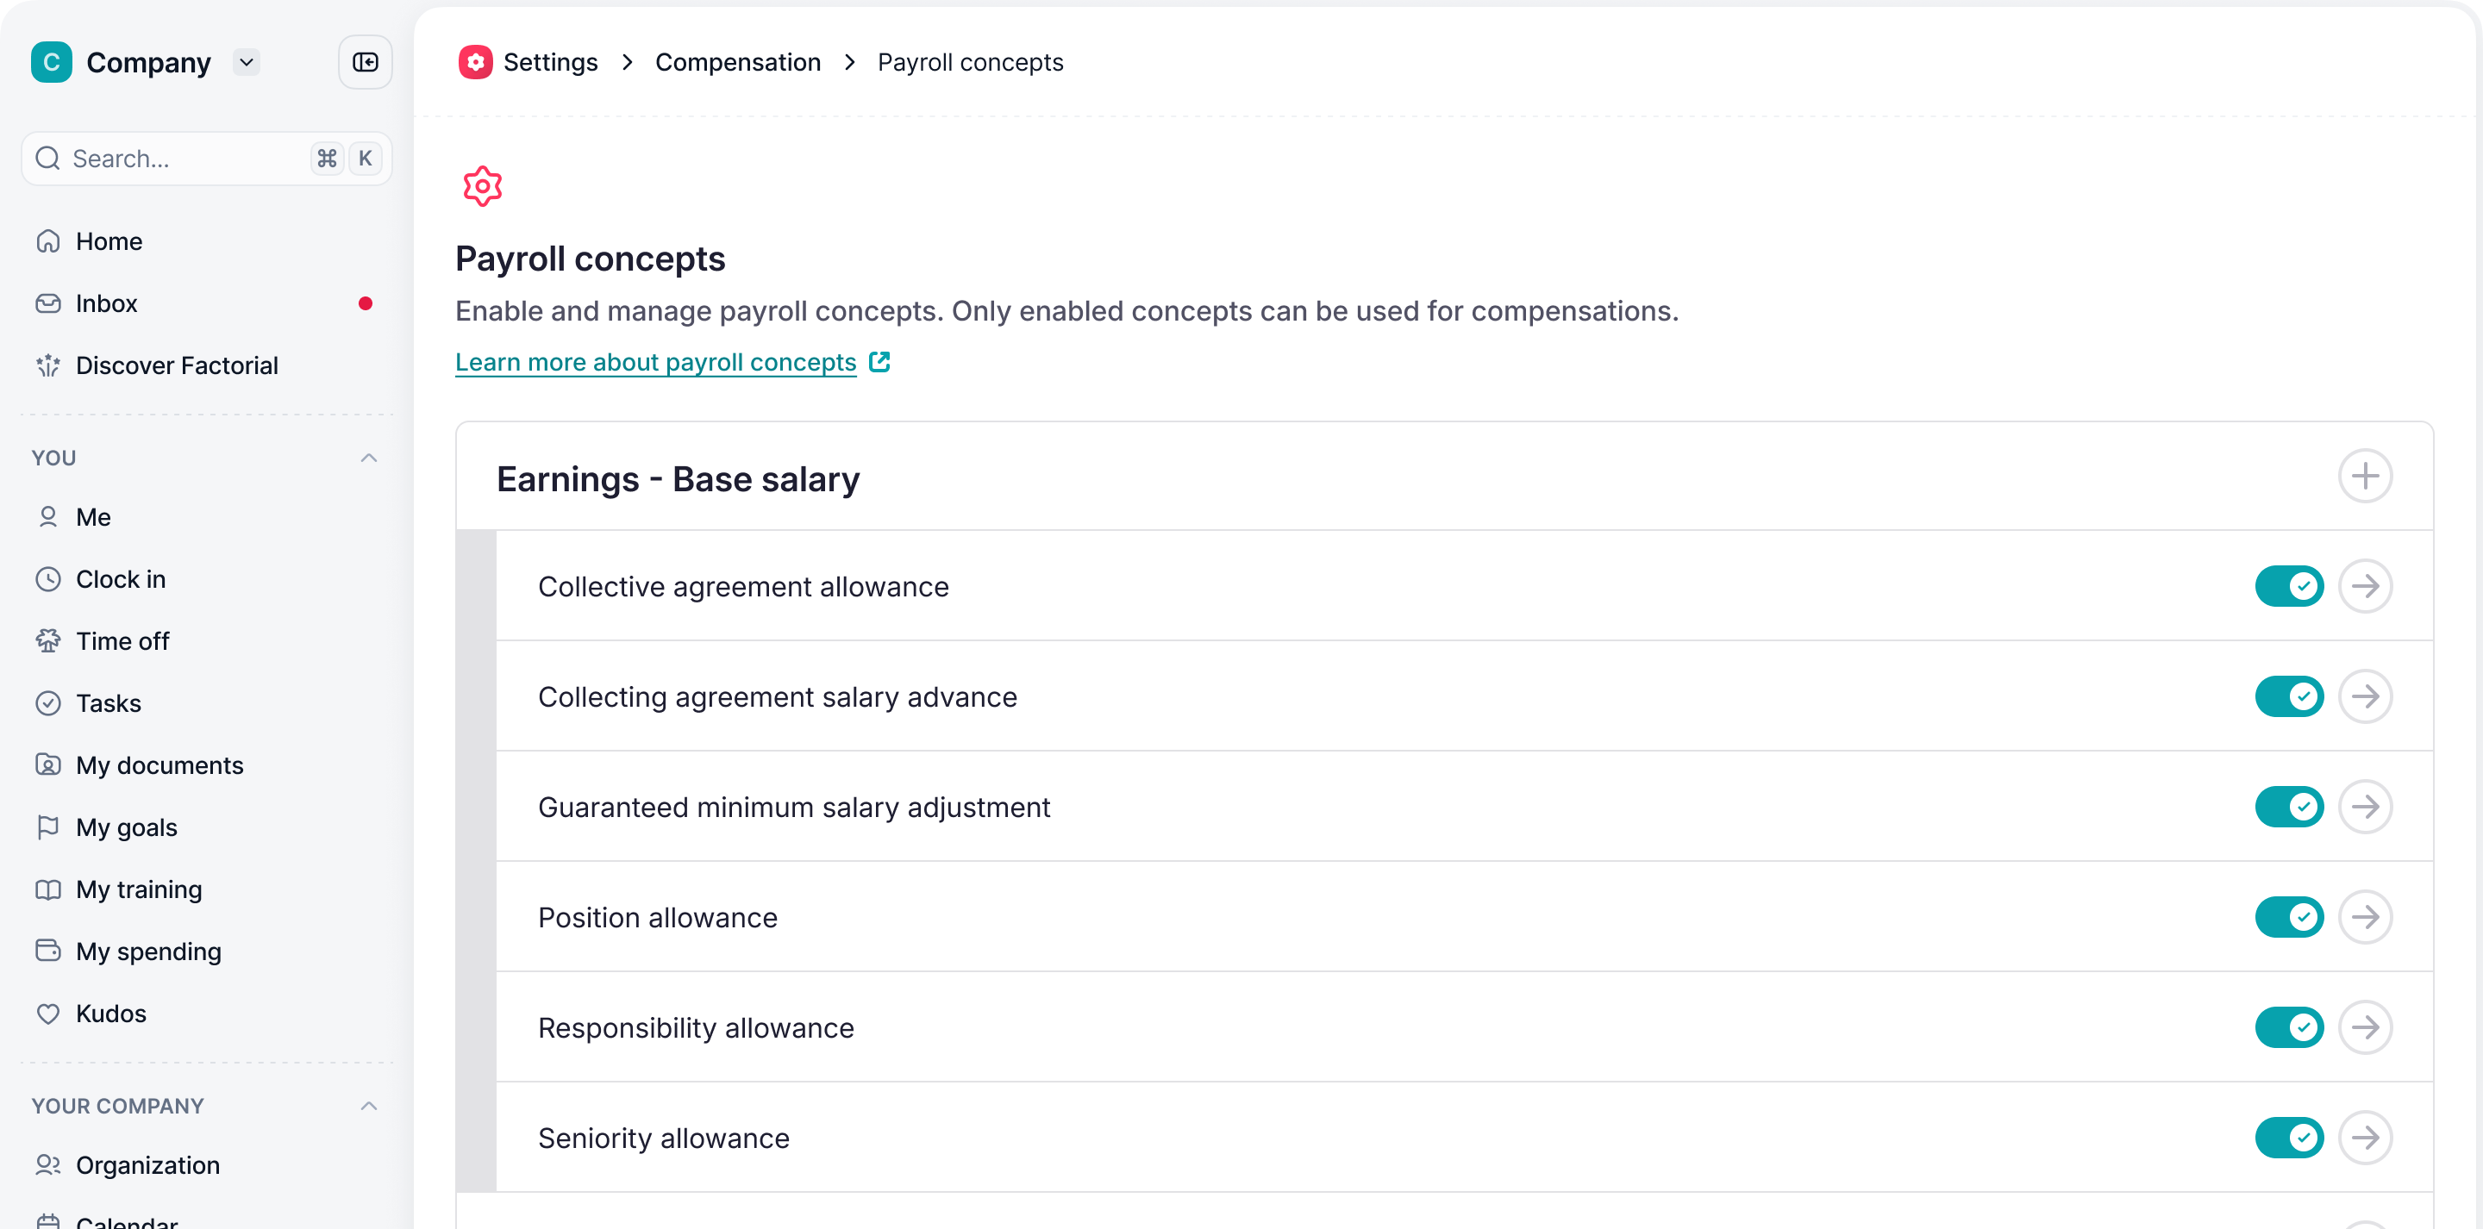
Task: Open the Inbox from the sidebar
Action: 106,303
